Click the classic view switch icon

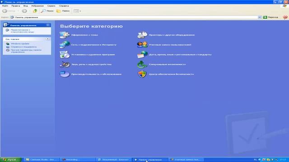(7, 30)
